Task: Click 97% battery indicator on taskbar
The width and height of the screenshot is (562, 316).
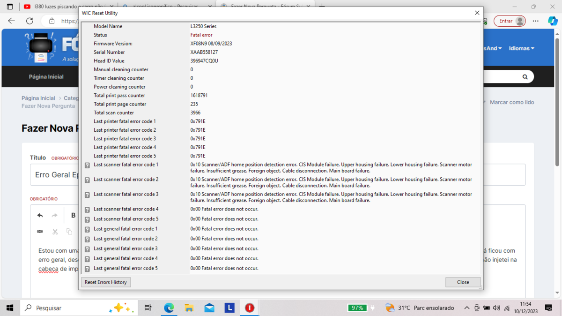Action: [x=357, y=308]
